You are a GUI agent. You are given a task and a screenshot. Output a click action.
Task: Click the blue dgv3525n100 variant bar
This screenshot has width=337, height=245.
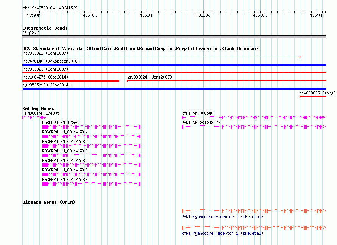click(x=174, y=89)
